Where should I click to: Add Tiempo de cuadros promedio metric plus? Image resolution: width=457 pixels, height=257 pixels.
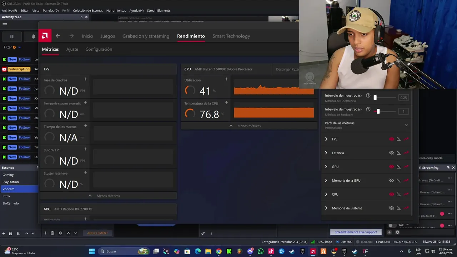[x=85, y=102]
